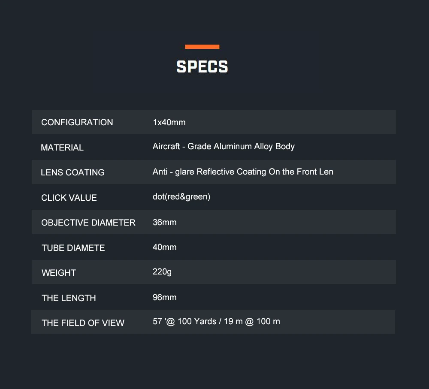Select the LENS COATING label
Screen dimensions: 429x389
click(73, 172)
